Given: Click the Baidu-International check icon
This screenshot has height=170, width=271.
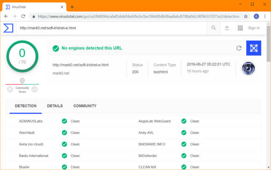Looking at the screenshot, I should click(64, 156).
